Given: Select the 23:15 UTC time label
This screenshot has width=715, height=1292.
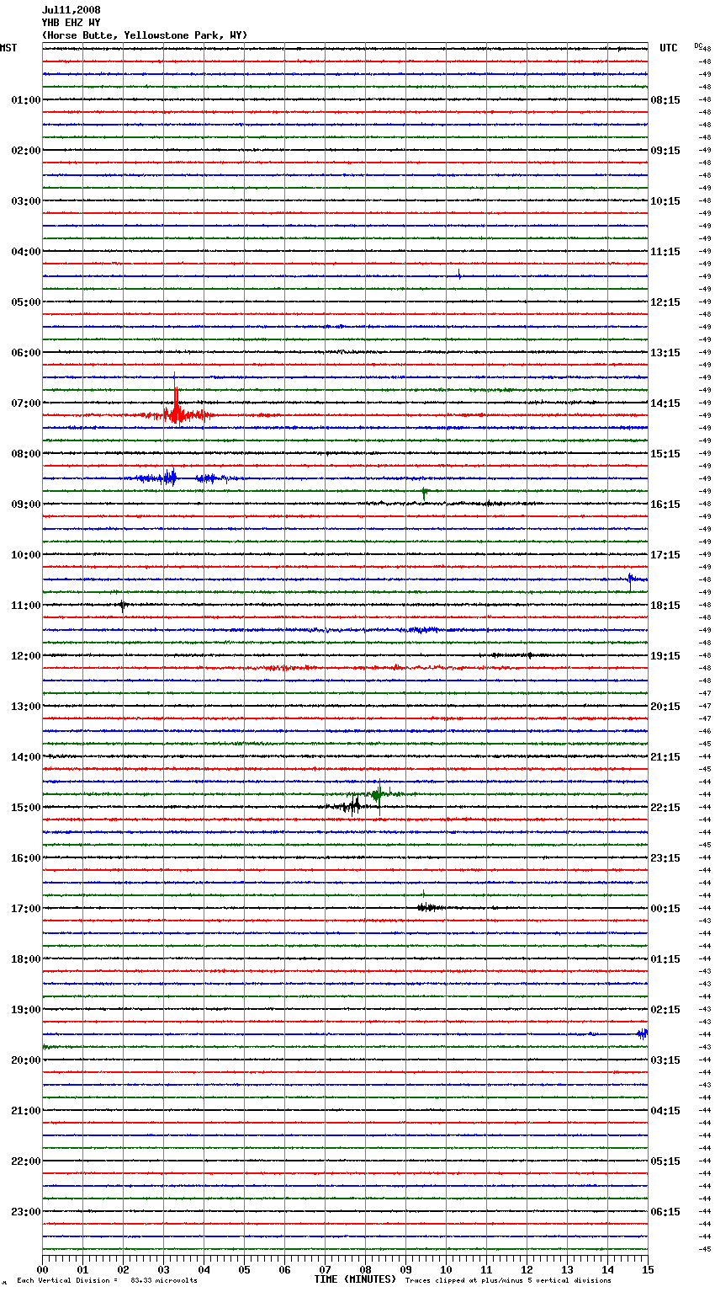Looking at the screenshot, I should (x=665, y=858).
